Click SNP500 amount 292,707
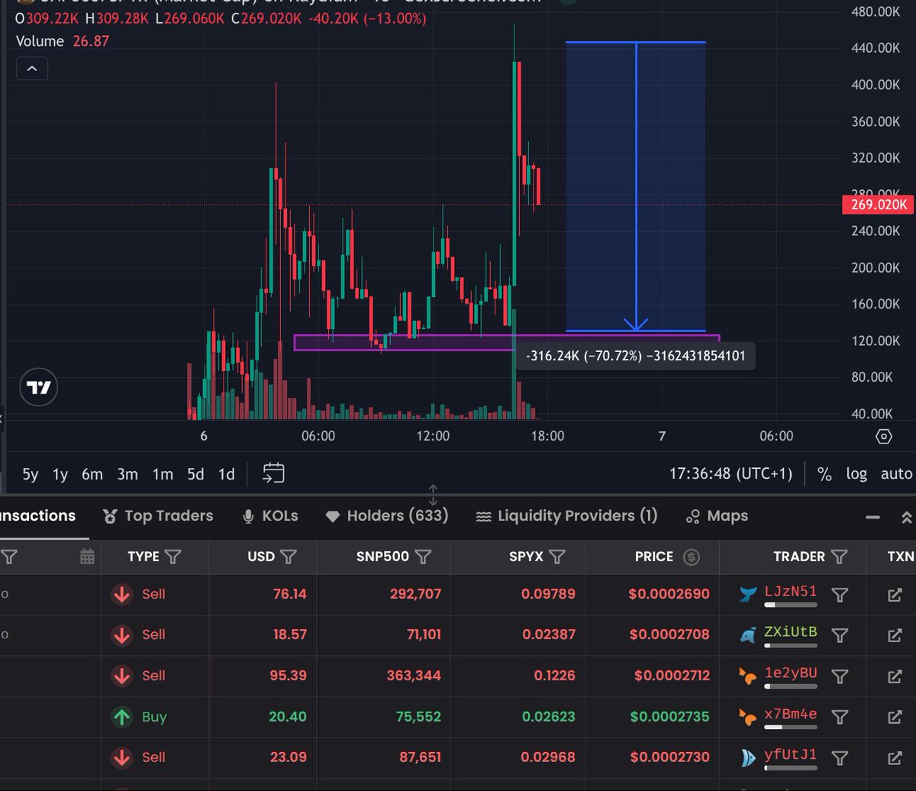Image resolution: width=916 pixels, height=791 pixels. [414, 594]
